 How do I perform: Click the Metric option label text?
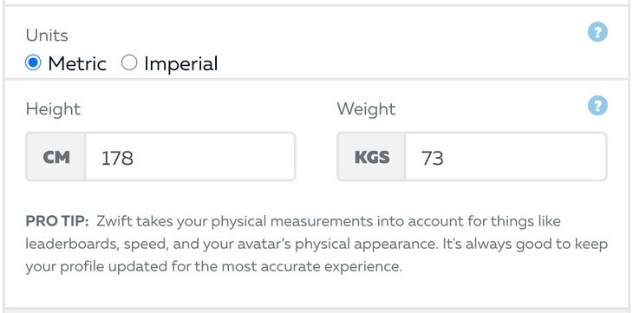coord(77,64)
